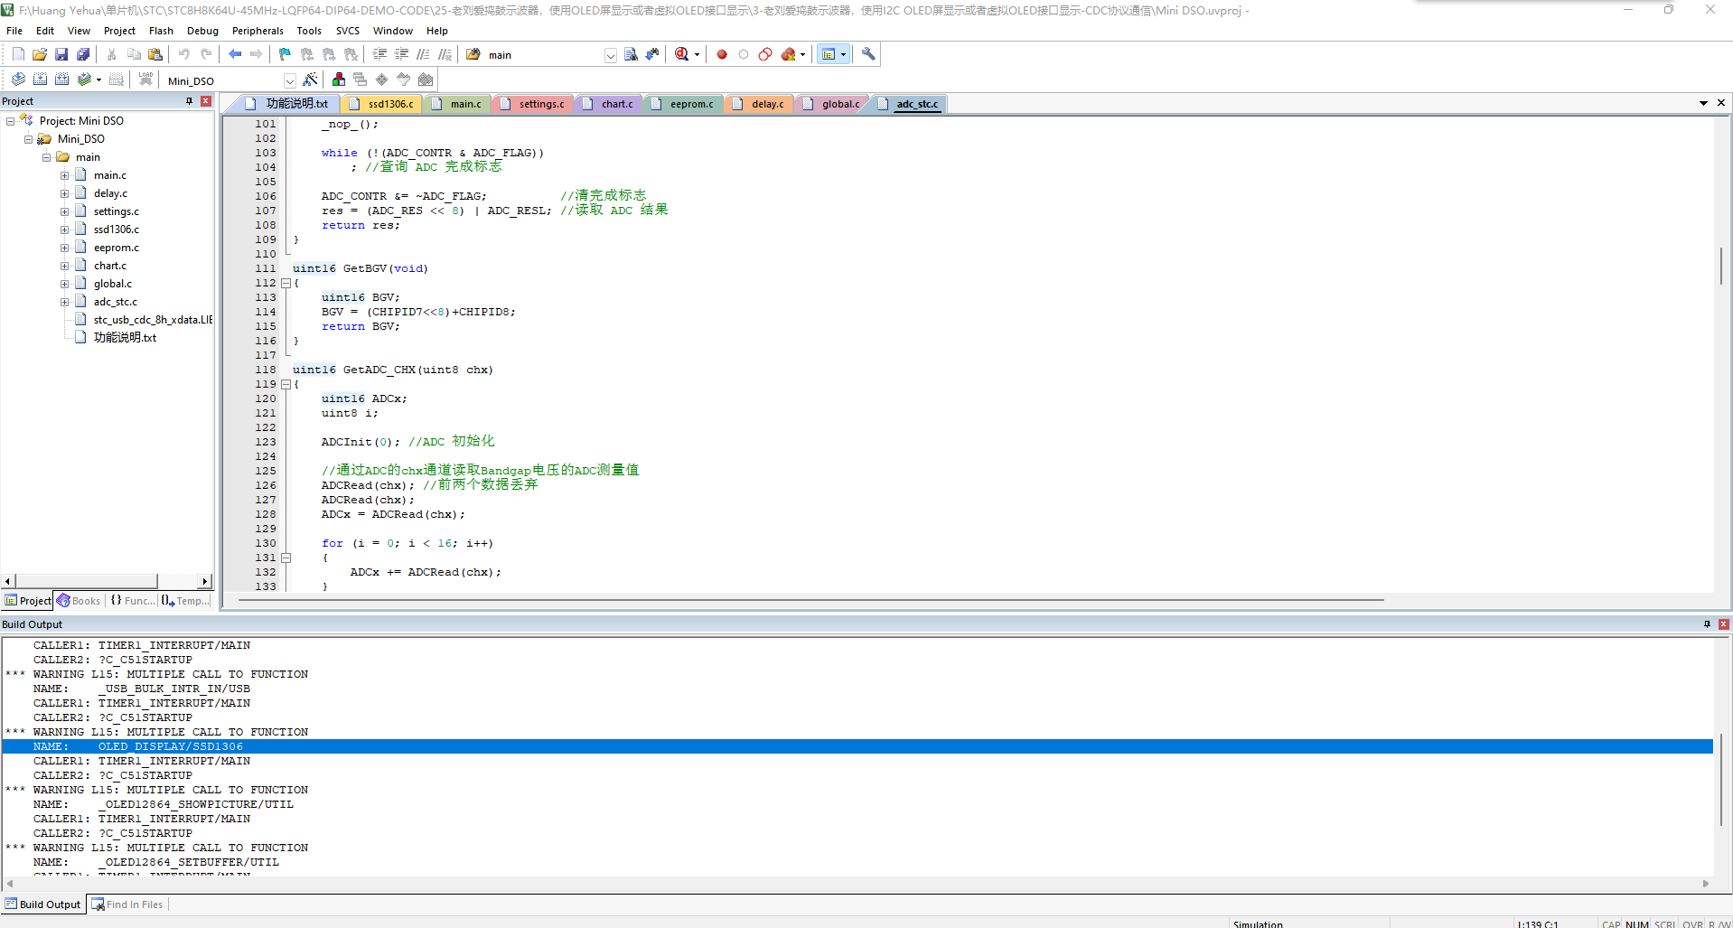Screen dimensions: 1733x928
Task: Click the editor vertical scrollbar thumb
Action: (x=1723, y=266)
